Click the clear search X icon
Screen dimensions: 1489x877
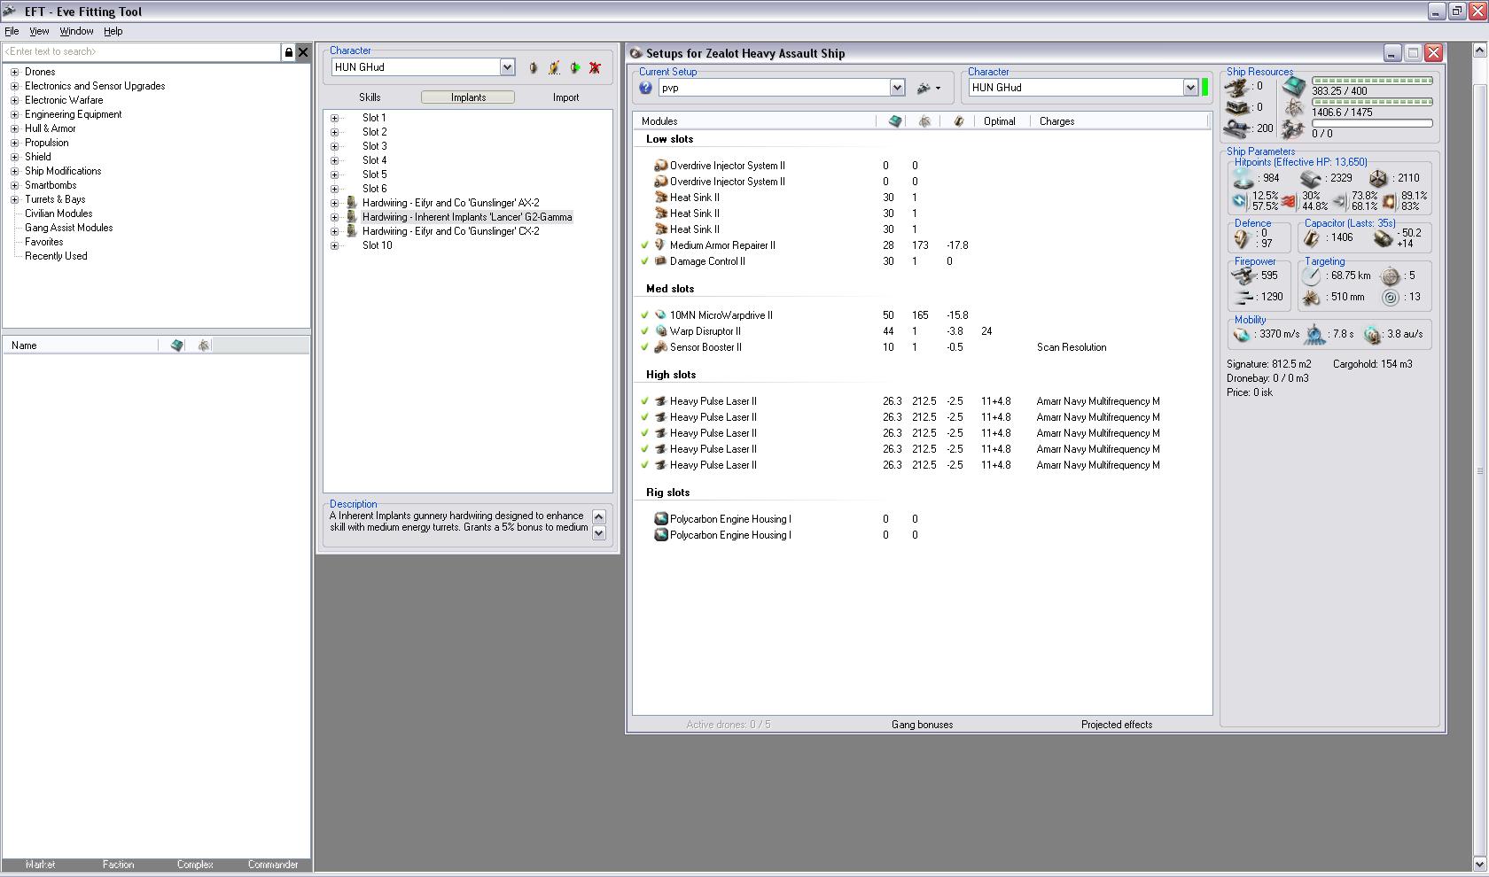303,52
